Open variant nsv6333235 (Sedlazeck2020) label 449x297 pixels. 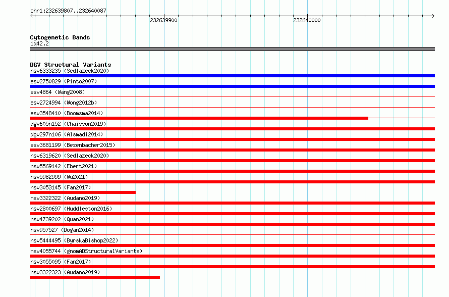(x=70, y=71)
